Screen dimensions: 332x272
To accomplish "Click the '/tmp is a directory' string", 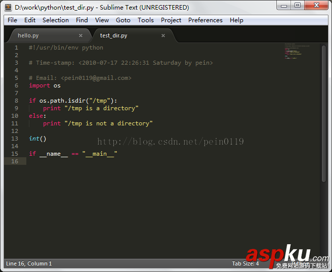I will 101,108.
